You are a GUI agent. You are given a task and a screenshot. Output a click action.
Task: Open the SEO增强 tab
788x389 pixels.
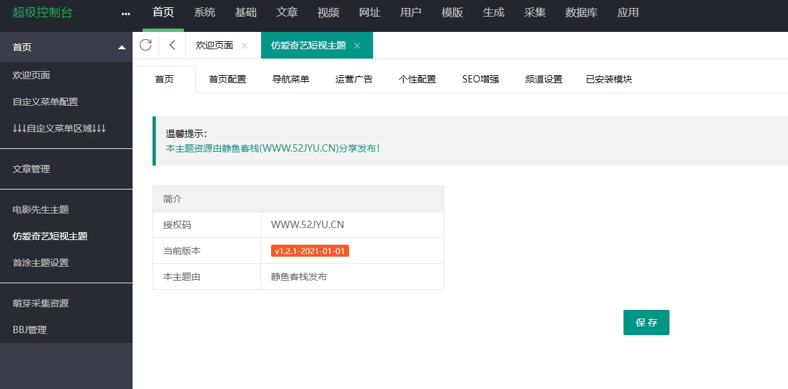click(480, 79)
